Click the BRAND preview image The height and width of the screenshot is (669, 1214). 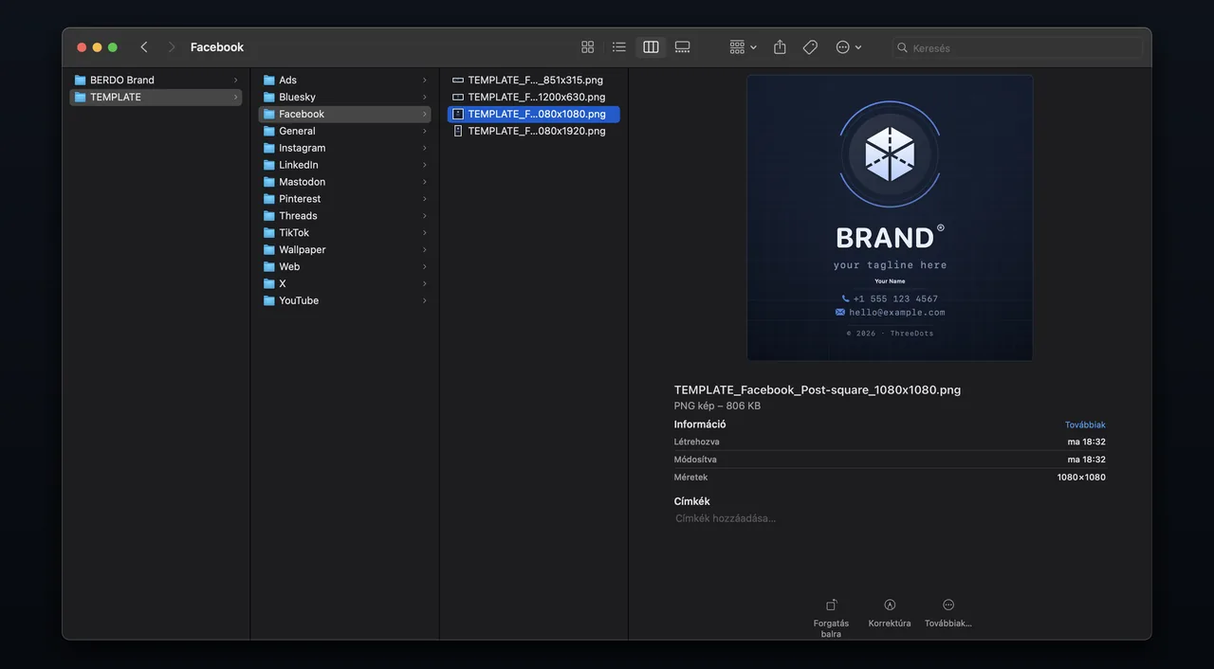[x=890, y=218]
